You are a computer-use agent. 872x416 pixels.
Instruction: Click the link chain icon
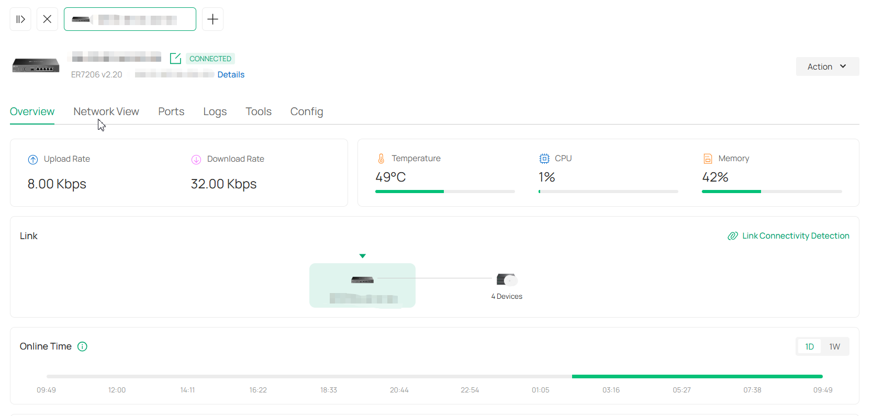[733, 236]
